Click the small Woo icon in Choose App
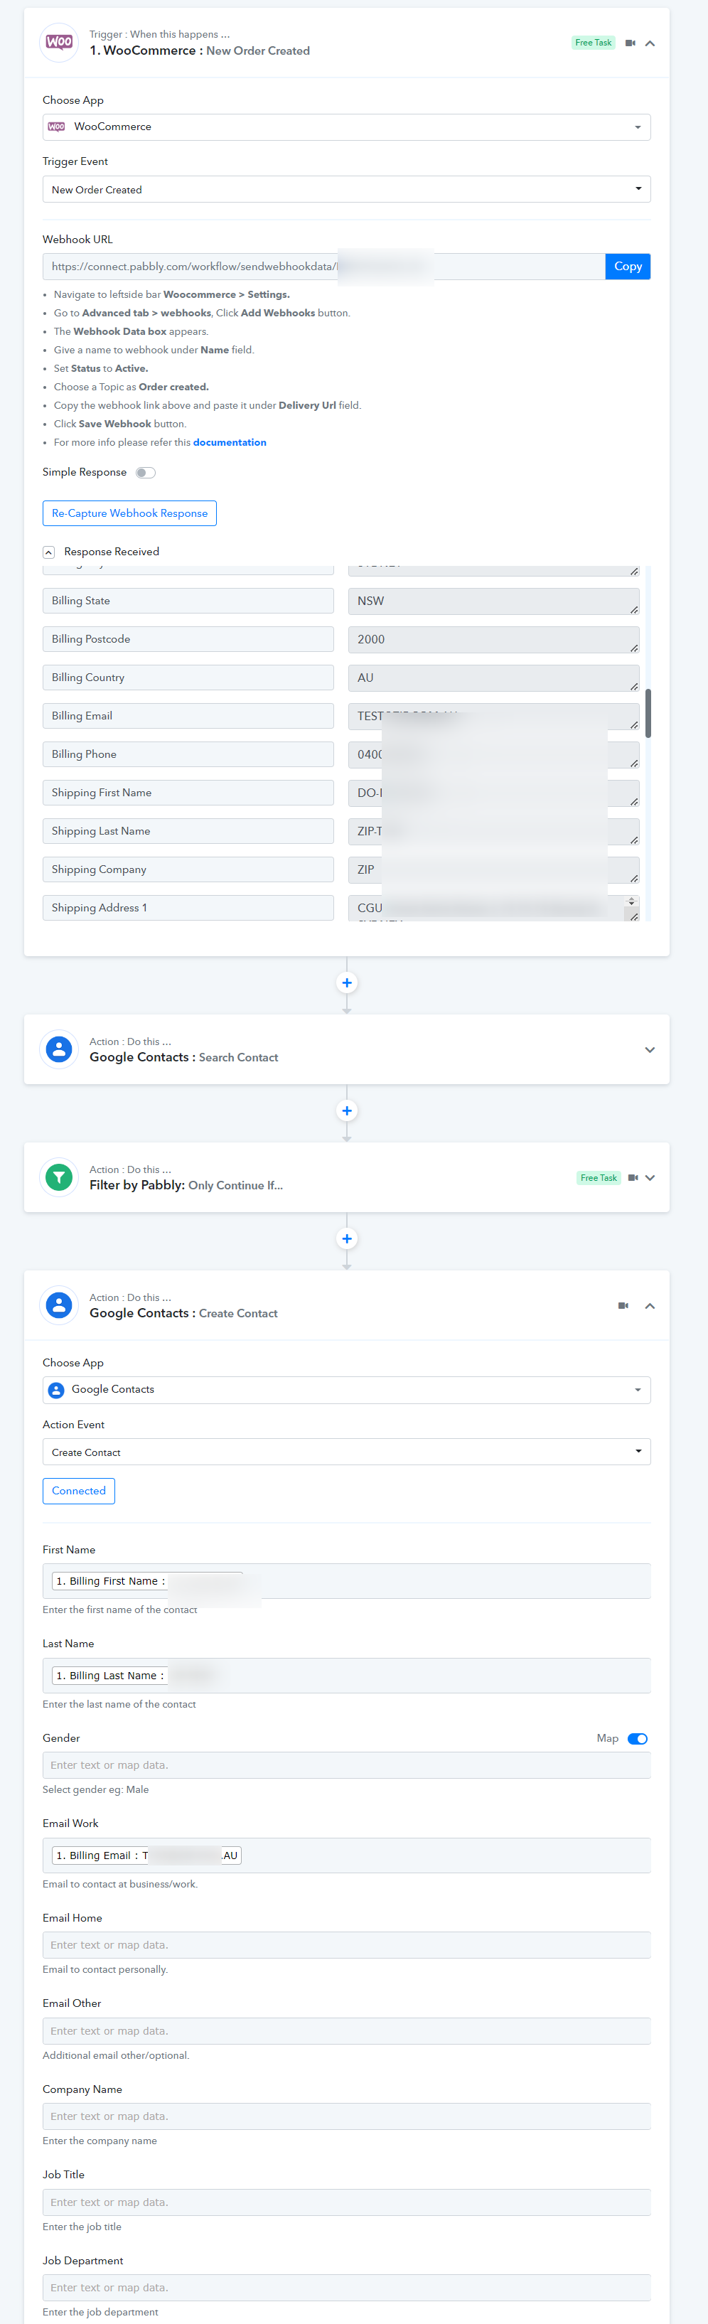708x2324 pixels. (x=57, y=127)
